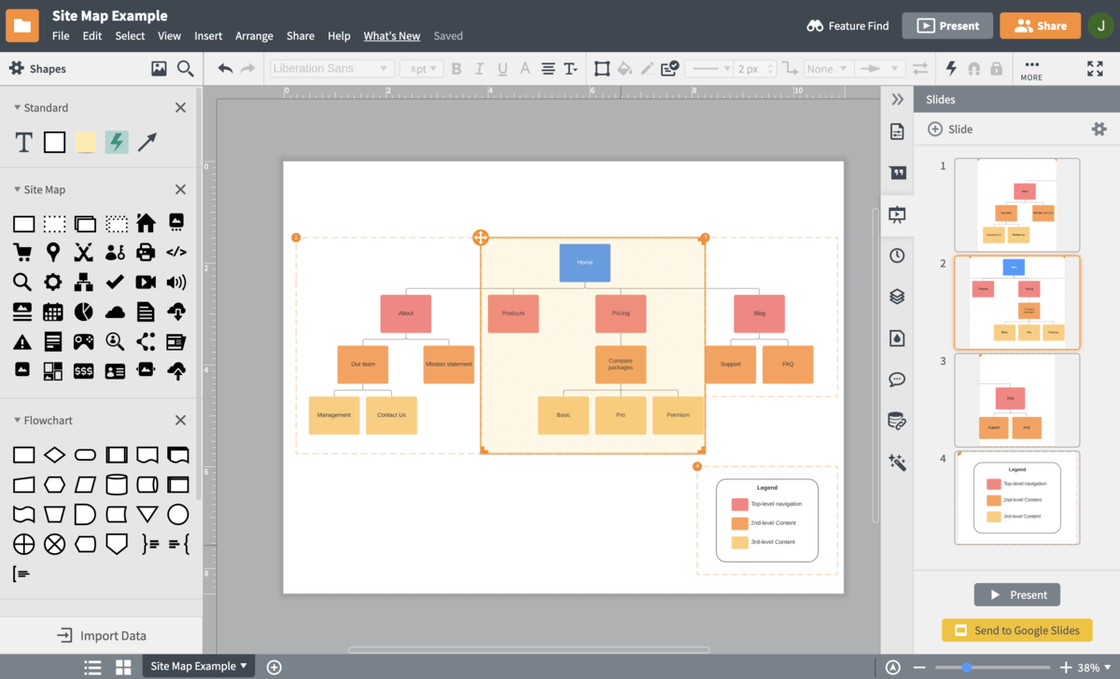The height and width of the screenshot is (679, 1120).
Task: Click Send to Google Slides button
Action: click(1016, 630)
